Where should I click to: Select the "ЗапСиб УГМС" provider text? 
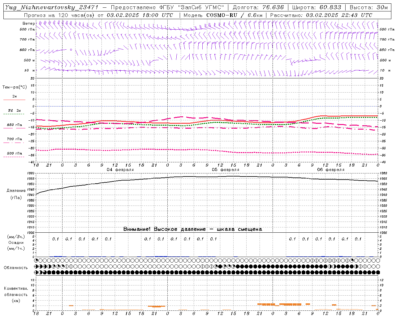tap(201, 7)
